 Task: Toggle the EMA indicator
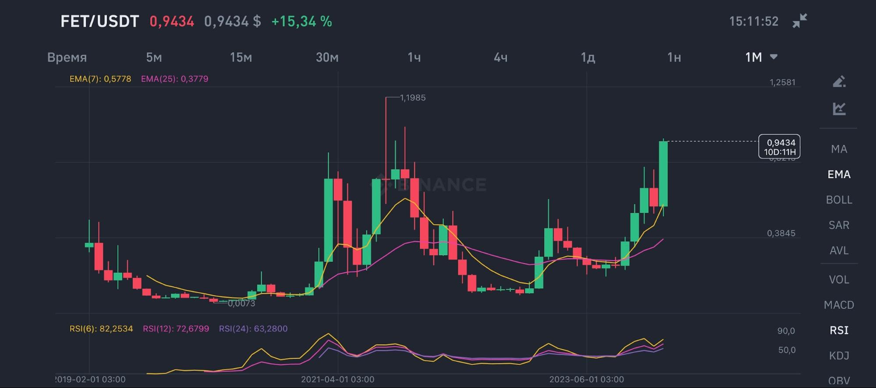[839, 174]
